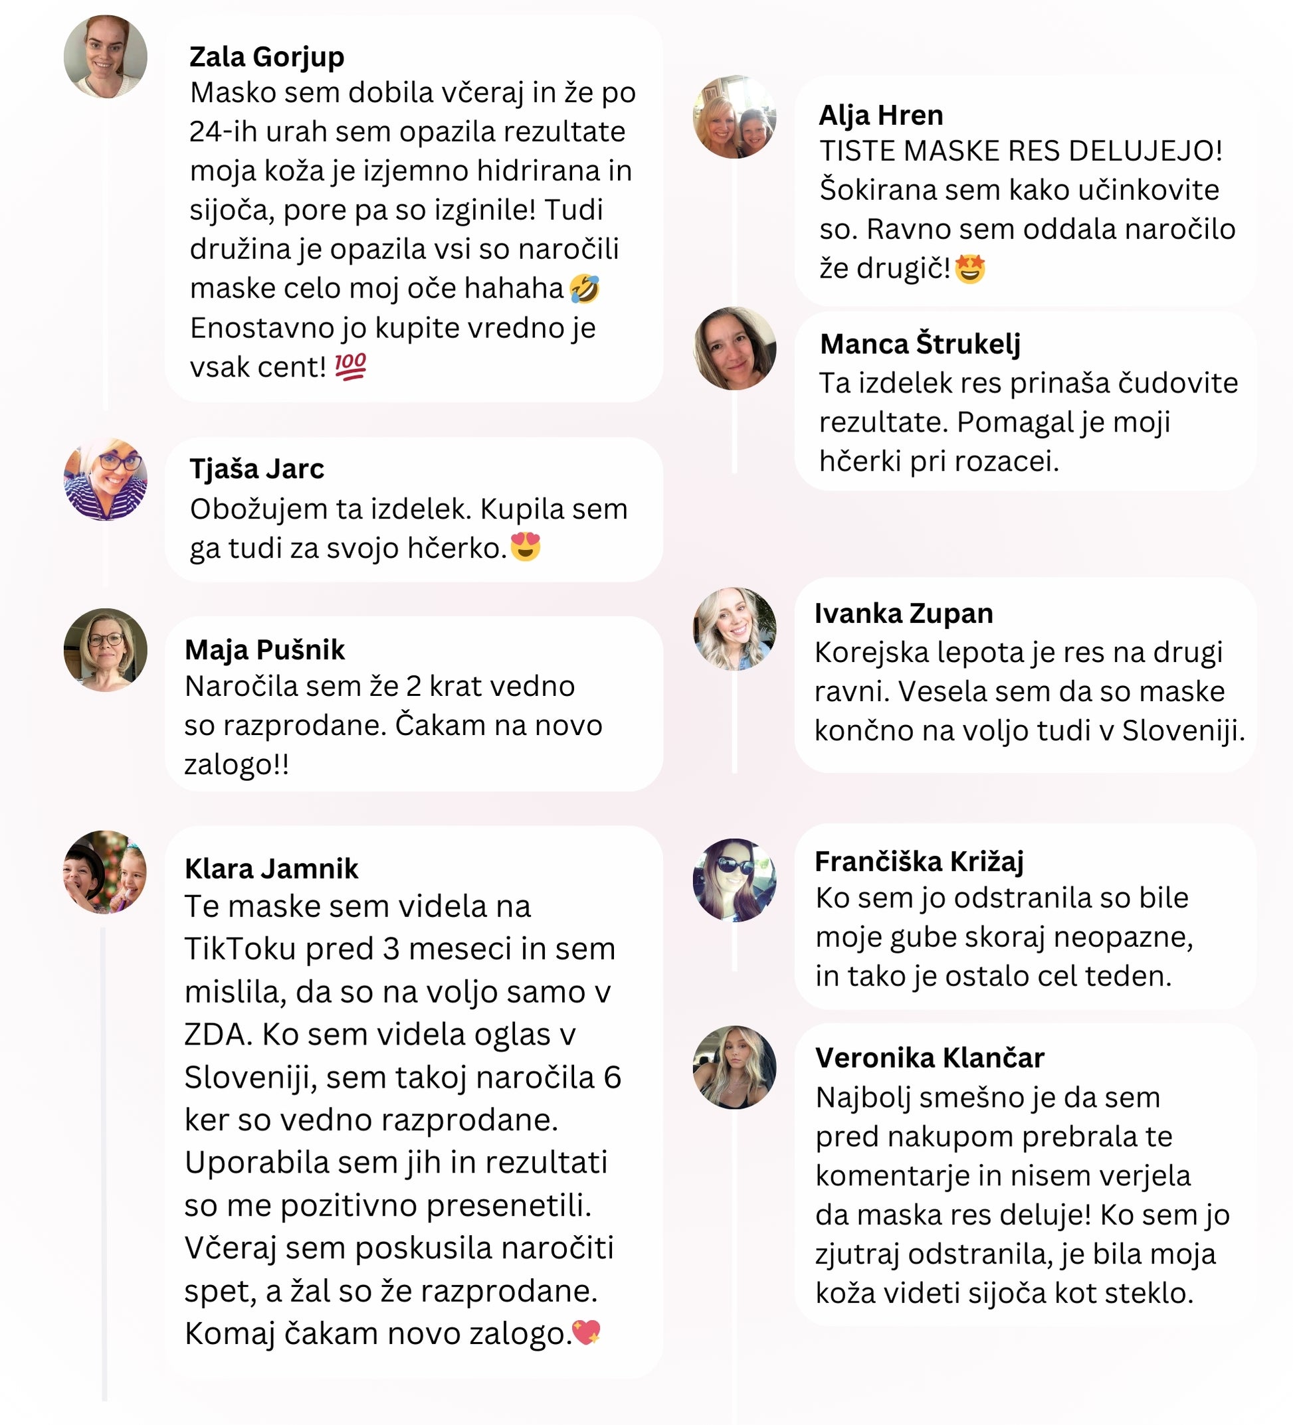1293x1425 pixels.
Task: Open the Klara Jamnik name link
Action: (271, 868)
